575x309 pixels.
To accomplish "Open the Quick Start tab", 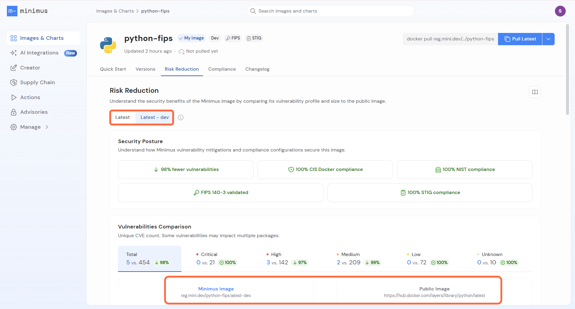I will coord(113,69).
